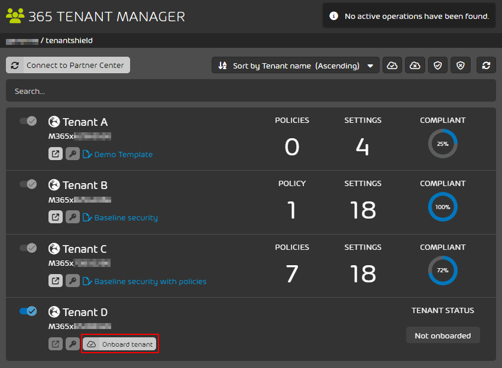Click the globe icon beside Tenant C
This screenshot has width=502, height=368.
(54, 249)
